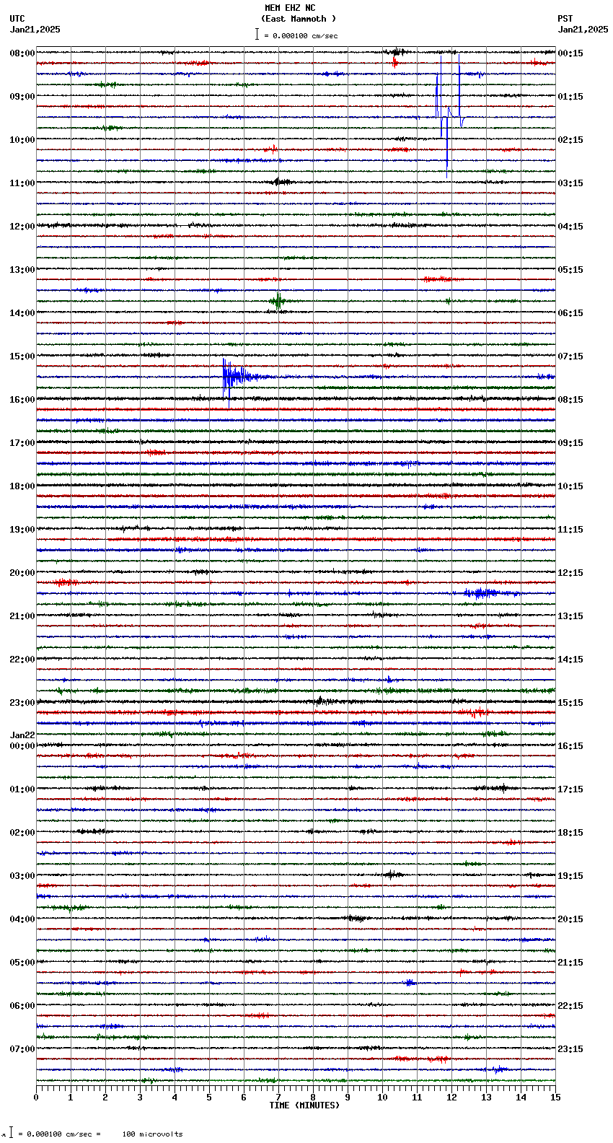
Task: Click the 04:15 PST row label
Action: click(x=570, y=227)
